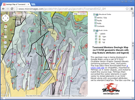Minimize the browser window

122,1
